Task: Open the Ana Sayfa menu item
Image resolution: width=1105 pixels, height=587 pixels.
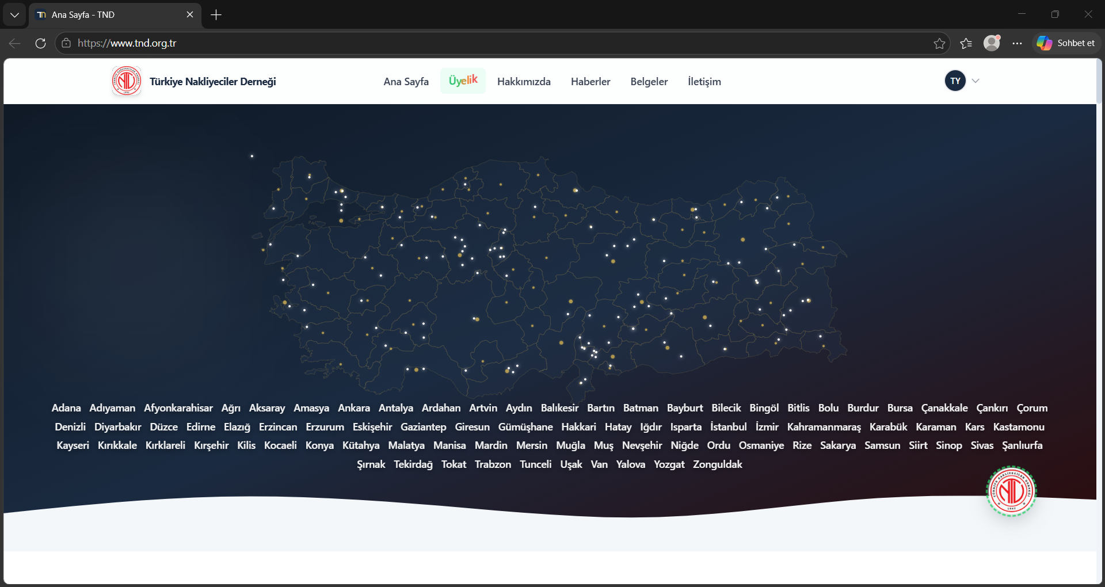Action: click(x=406, y=82)
